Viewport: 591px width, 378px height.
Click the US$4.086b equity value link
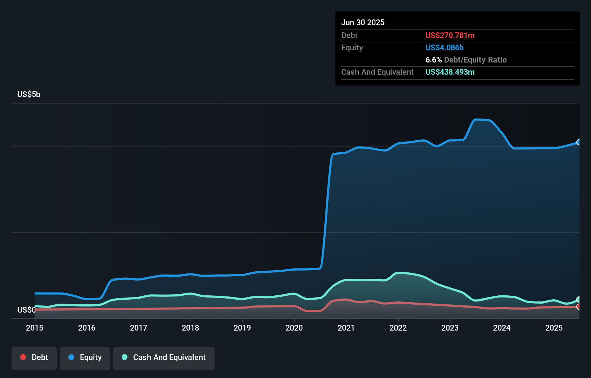pyautogui.click(x=445, y=47)
